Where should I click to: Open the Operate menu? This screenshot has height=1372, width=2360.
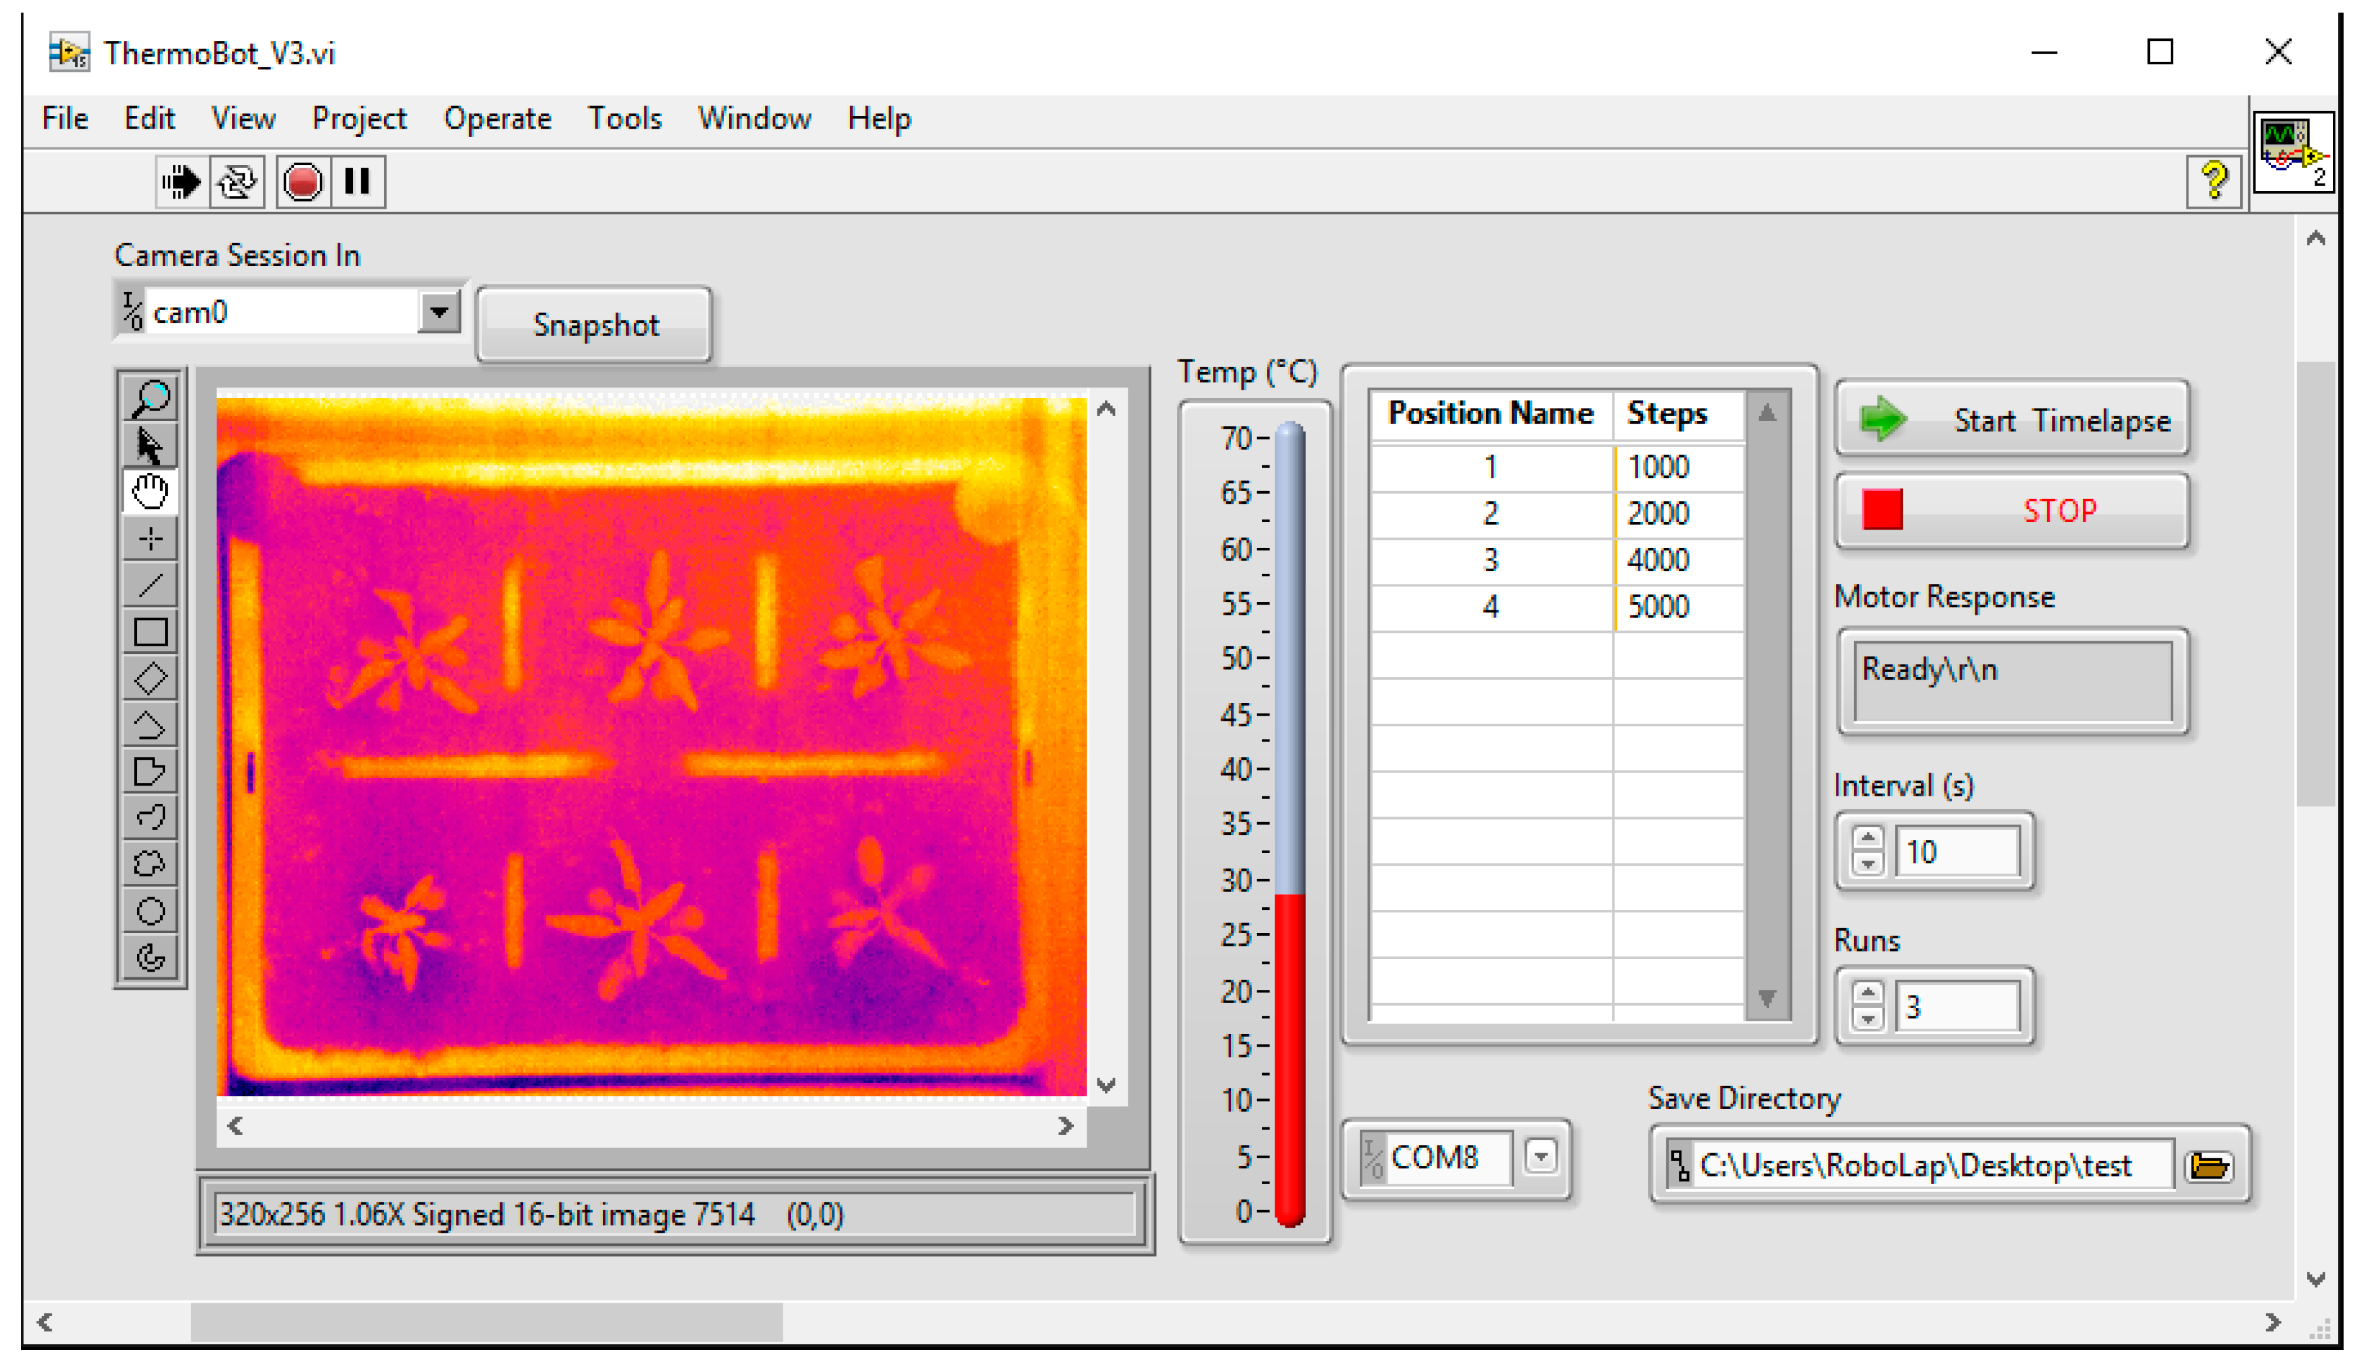(497, 119)
